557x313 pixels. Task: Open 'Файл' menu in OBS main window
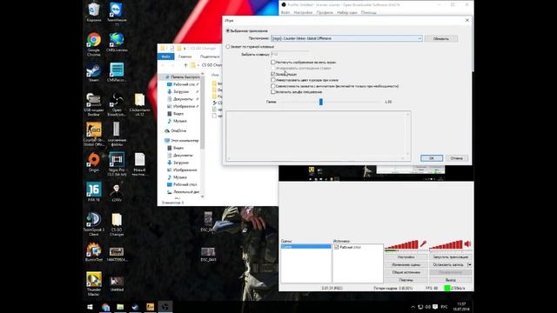click(x=285, y=12)
